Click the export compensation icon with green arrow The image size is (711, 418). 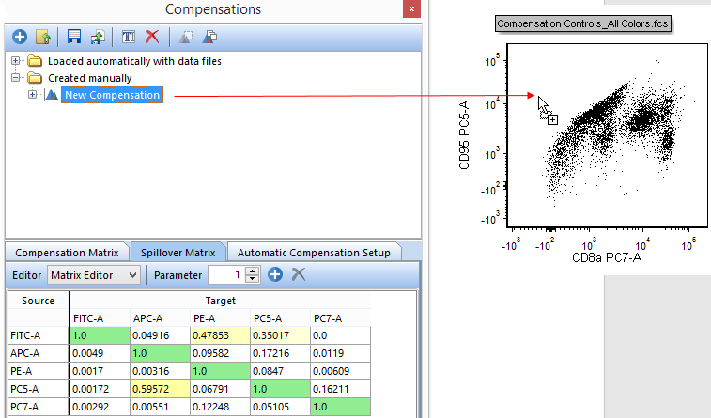coord(98,38)
